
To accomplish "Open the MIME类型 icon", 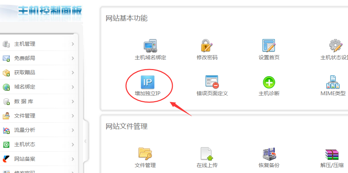I will tap(333, 82).
